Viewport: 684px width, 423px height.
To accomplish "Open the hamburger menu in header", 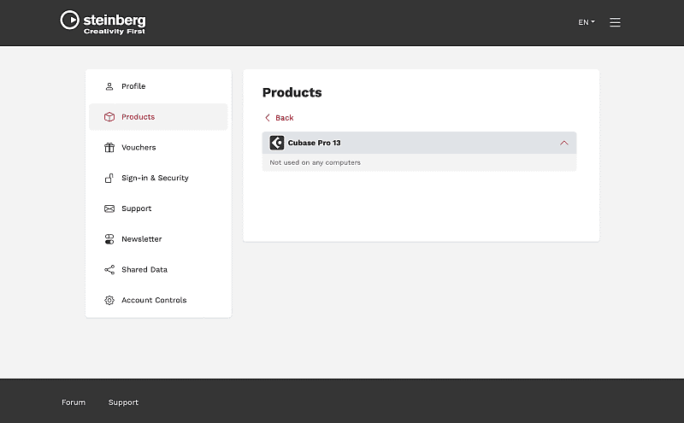I will click(615, 22).
